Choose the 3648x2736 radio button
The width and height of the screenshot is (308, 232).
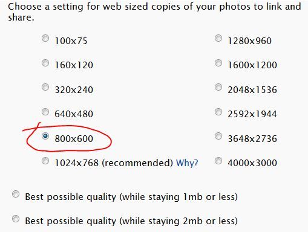pyautogui.click(x=218, y=136)
